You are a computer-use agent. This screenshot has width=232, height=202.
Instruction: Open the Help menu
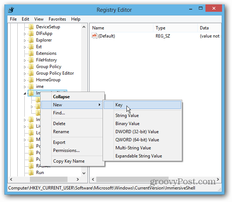tap(76, 19)
